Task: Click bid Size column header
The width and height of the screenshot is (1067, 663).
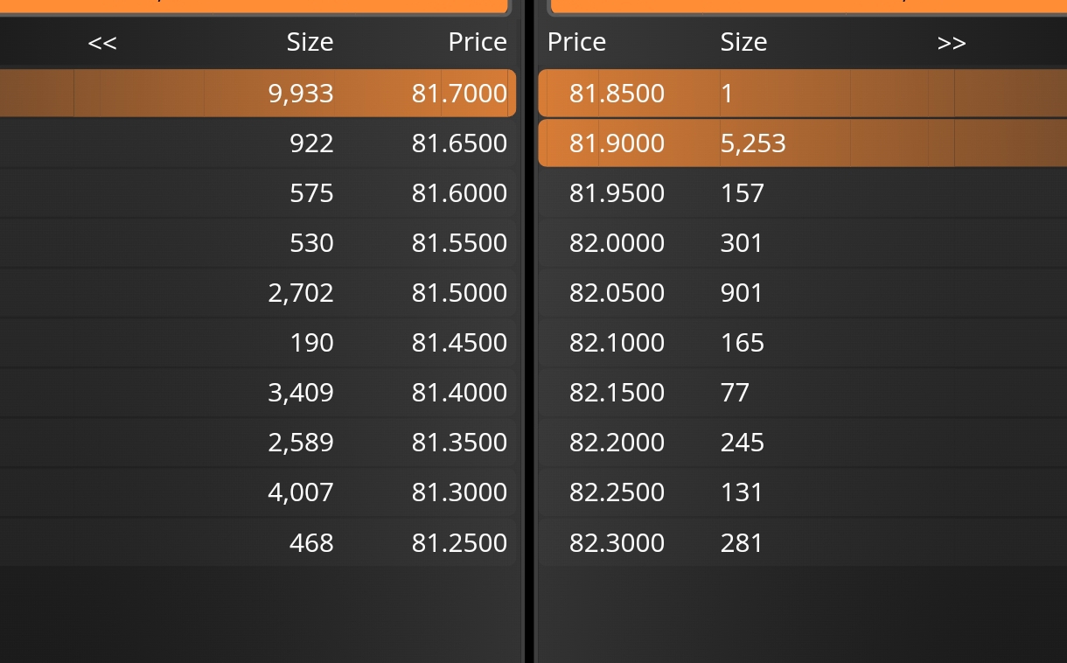Action: pyautogui.click(x=310, y=42)
